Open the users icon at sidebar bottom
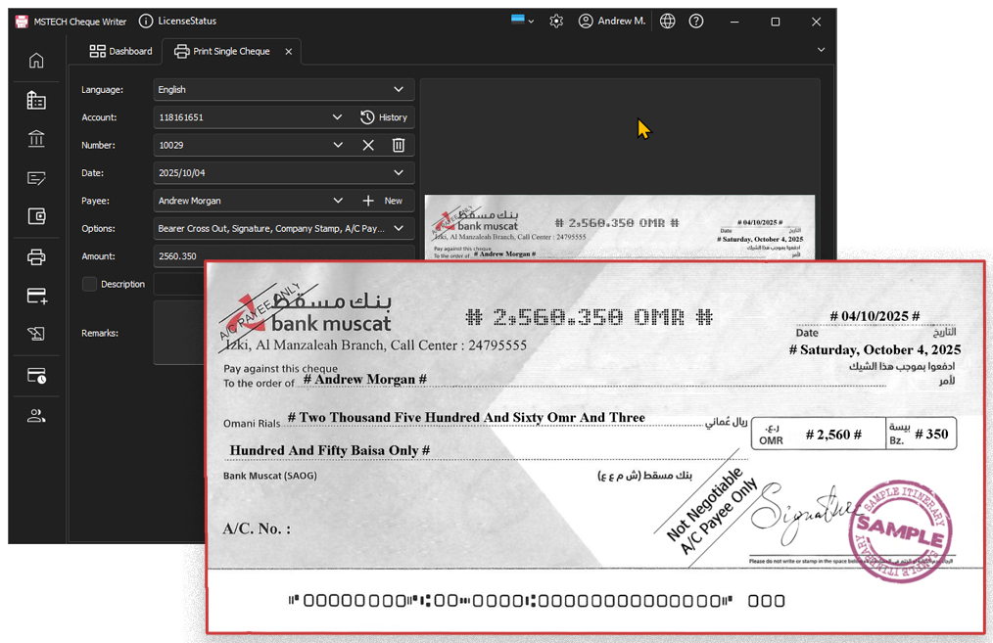993x643 pixels. 36,416
